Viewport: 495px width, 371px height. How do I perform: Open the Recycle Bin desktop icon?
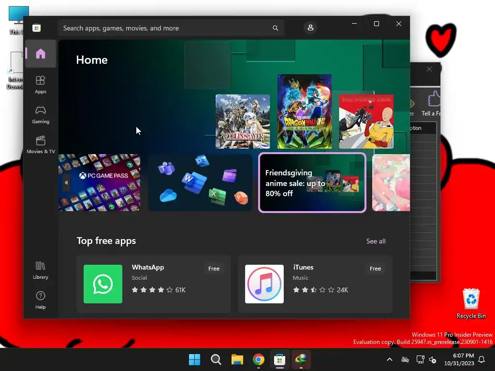point(471,303)
